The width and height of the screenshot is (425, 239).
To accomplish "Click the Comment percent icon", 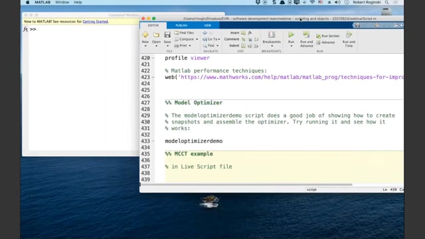I will (x=243, y=39).
